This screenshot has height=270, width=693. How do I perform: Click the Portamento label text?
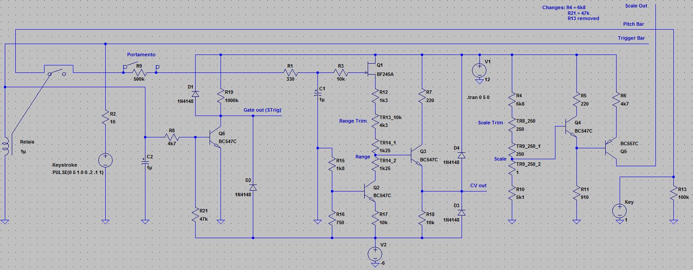pyautogui.click(x=141, y=55)
